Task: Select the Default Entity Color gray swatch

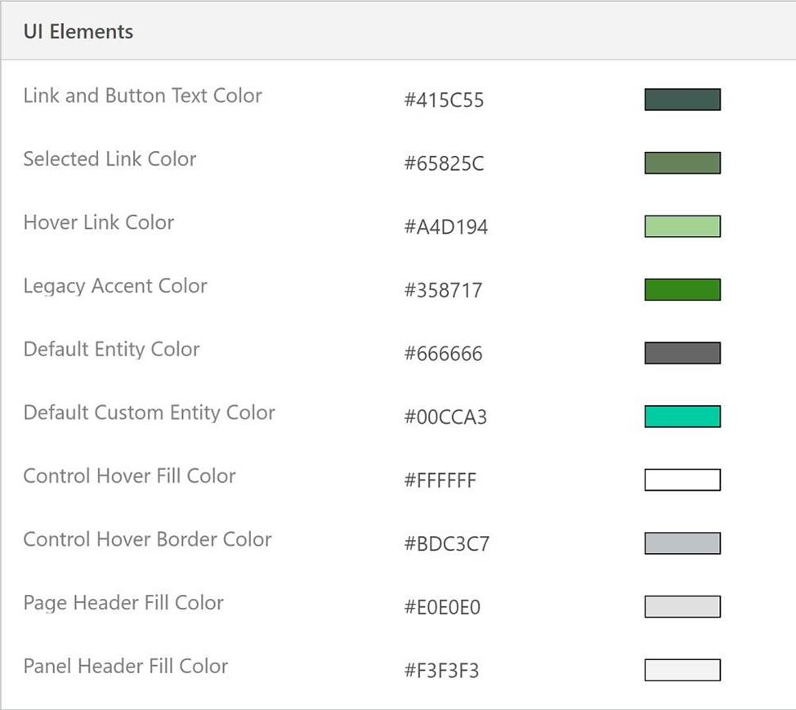Action: [682, 353]
